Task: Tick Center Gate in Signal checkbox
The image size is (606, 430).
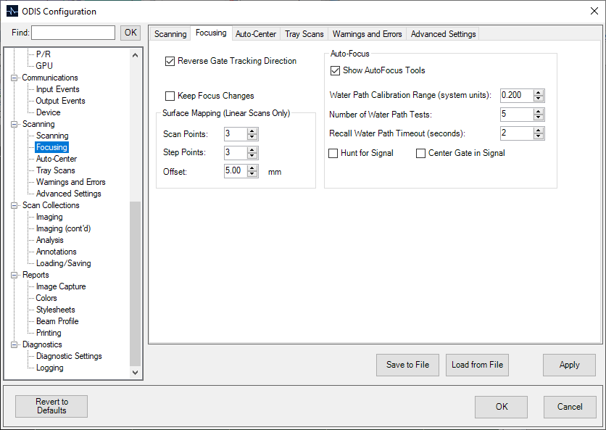Action: (x=421, y=154)
